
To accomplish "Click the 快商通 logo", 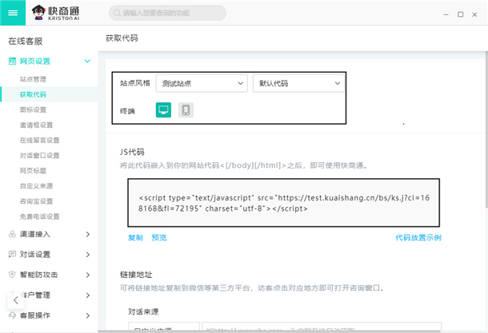I will [66, 13].
